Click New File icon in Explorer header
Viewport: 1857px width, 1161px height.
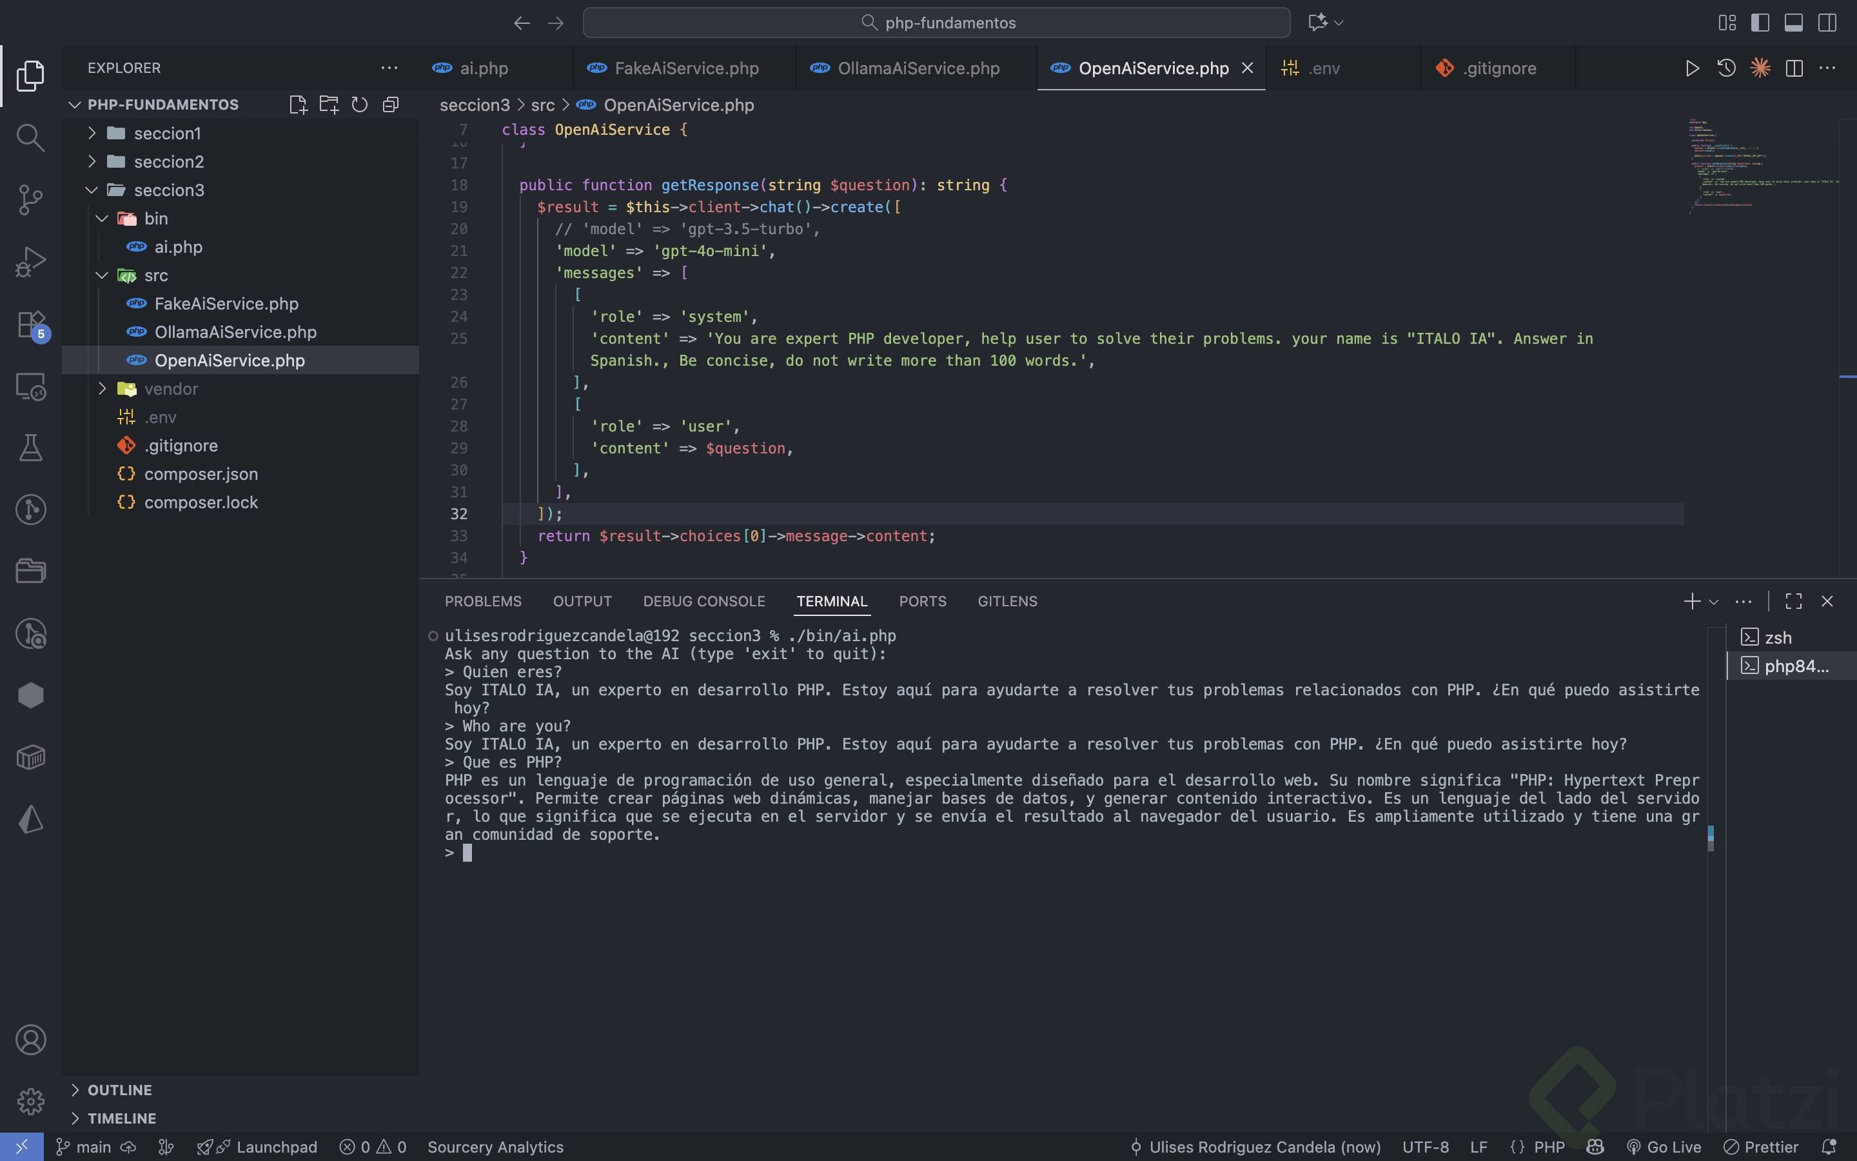pyautogui.click(x=298, y=104)
